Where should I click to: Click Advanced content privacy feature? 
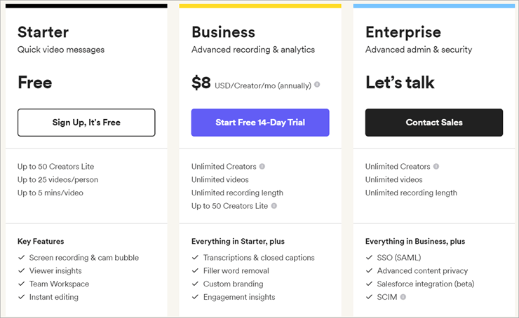pos(422,271)
